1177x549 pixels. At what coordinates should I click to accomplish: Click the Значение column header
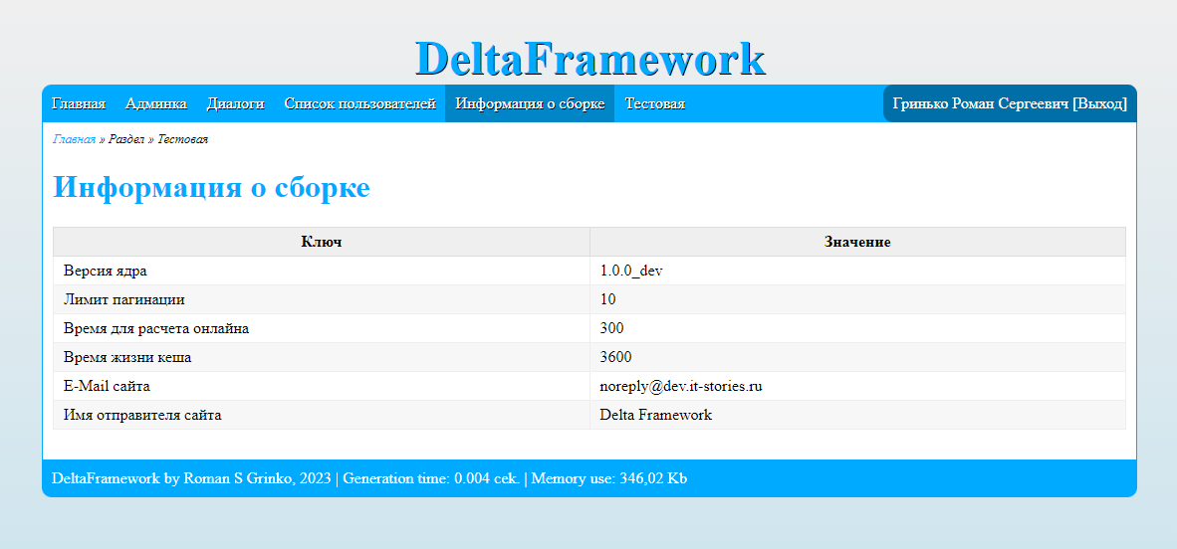point(857,242)
